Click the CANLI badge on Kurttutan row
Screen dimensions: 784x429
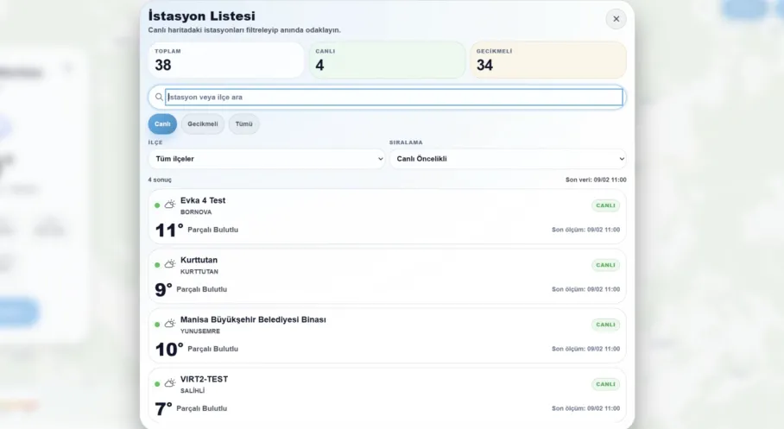tap(605, 265)
